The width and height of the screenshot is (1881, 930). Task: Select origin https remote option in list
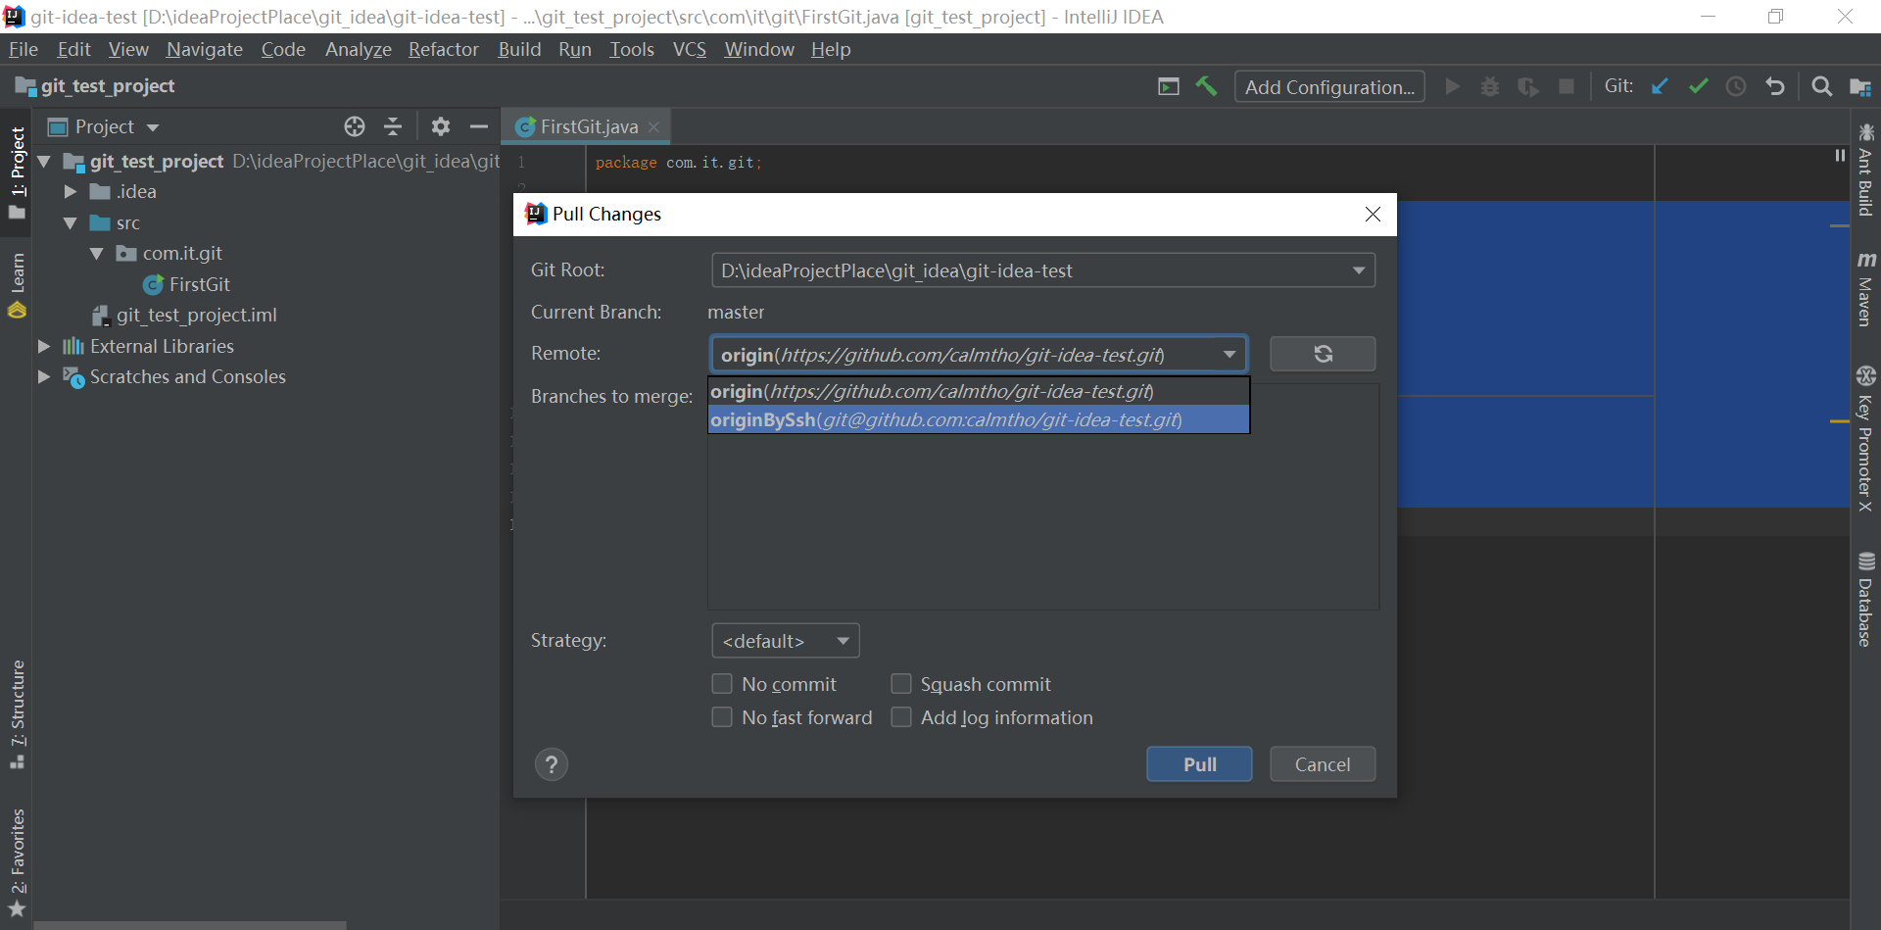(979, 391)
